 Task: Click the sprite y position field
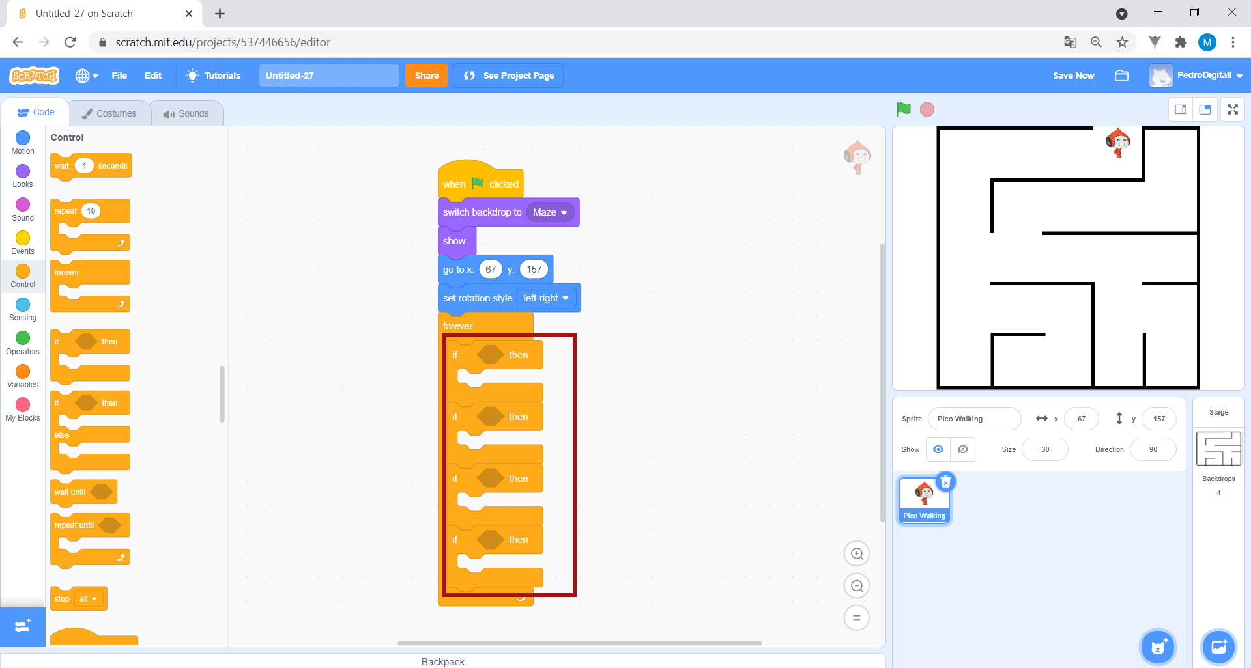pos(1159,419)
